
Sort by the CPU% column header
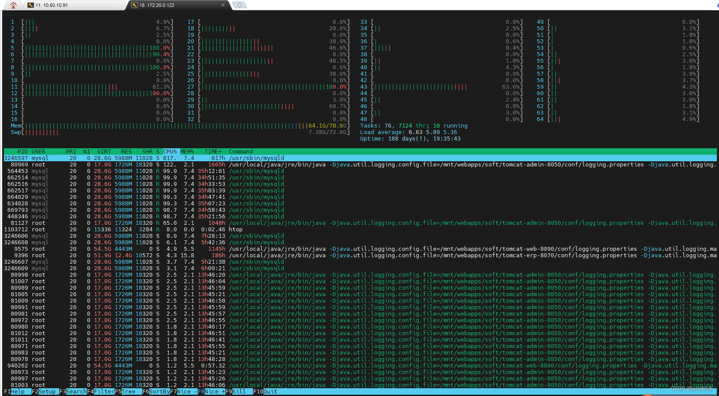point(170,152)
